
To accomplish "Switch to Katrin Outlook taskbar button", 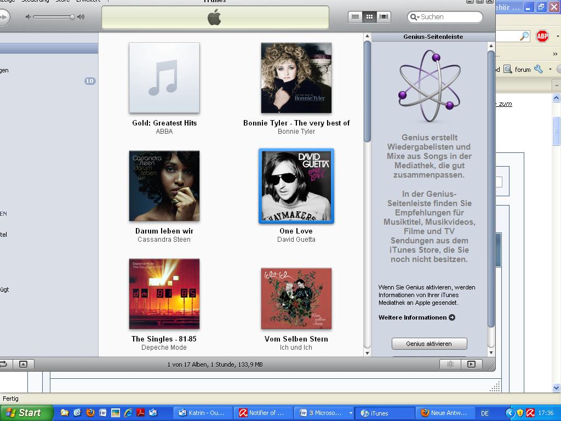I will point(203,413).
